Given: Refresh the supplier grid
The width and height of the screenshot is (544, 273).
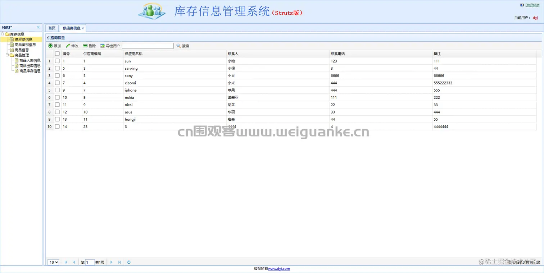Looking at the screenshot, I should point(129,262).
